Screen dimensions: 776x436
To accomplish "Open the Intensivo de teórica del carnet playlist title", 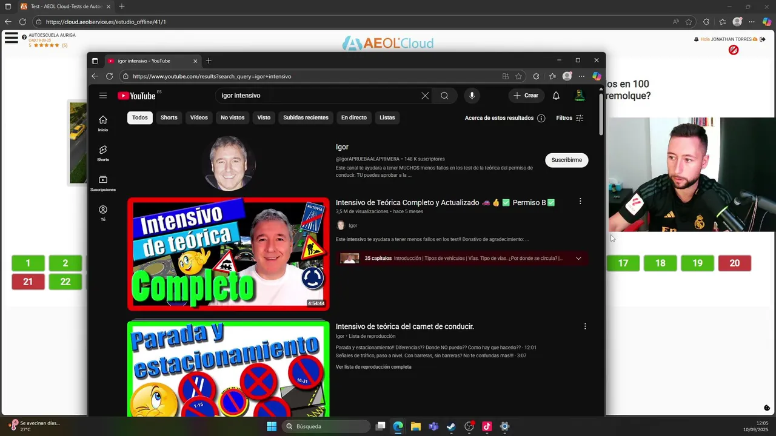I will point(405,326).
